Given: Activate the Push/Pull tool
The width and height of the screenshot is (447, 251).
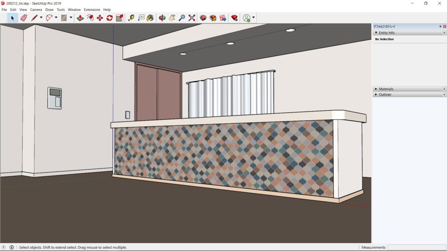Looking at the screenshot, I should pyautogui.click(x=80, y=18).
